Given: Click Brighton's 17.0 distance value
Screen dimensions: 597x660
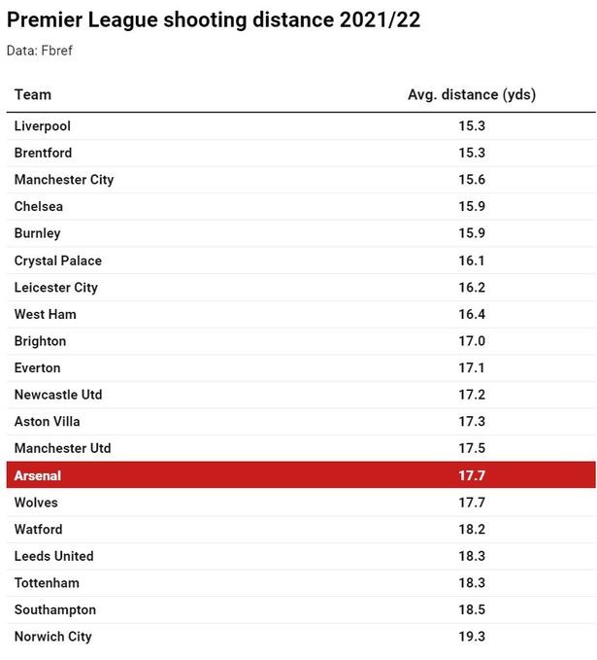Looking at the screenshot, I should coord(472,341).
